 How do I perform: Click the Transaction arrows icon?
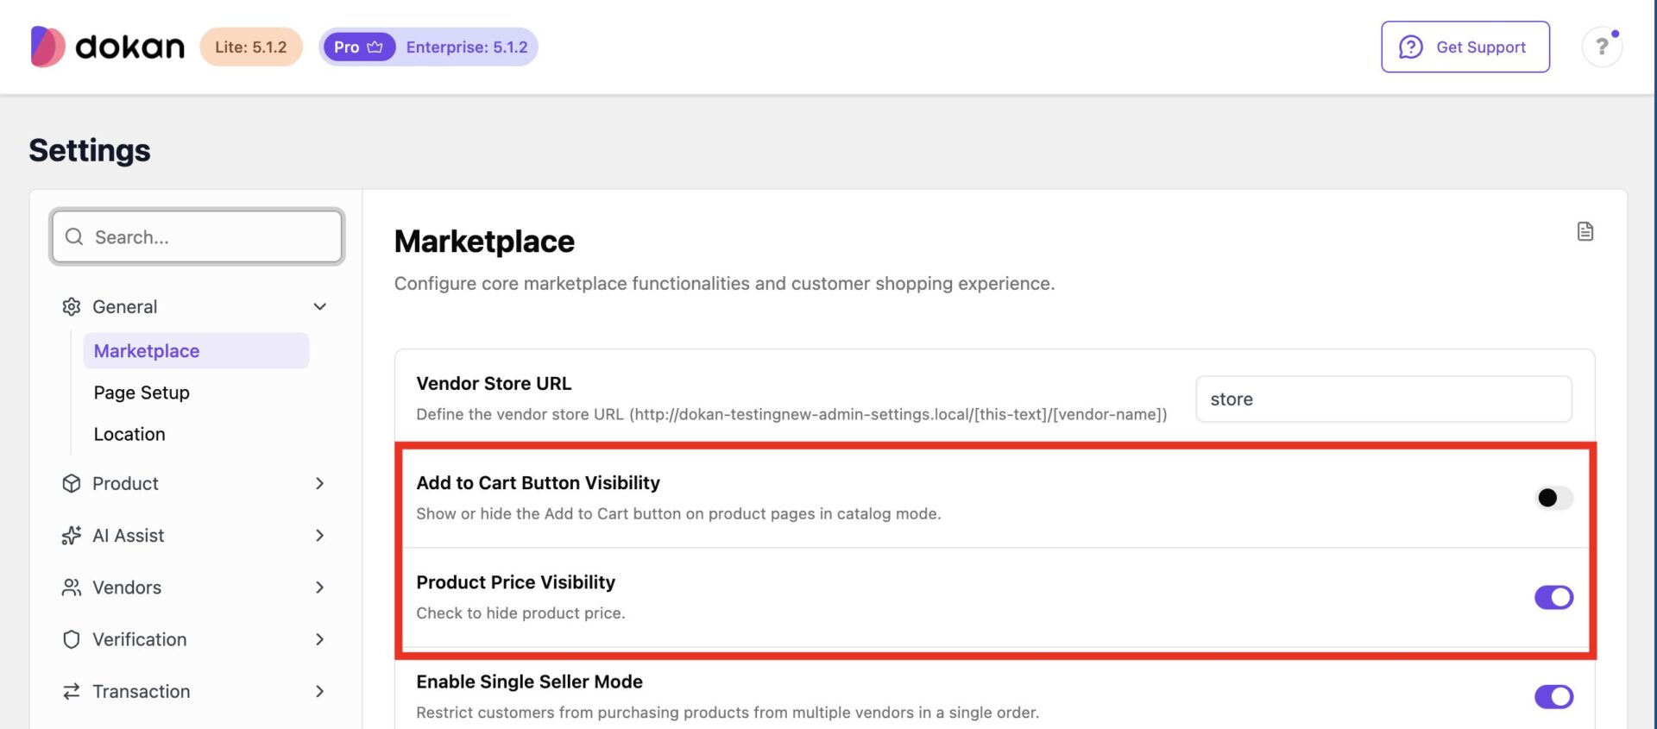[72, 691]
